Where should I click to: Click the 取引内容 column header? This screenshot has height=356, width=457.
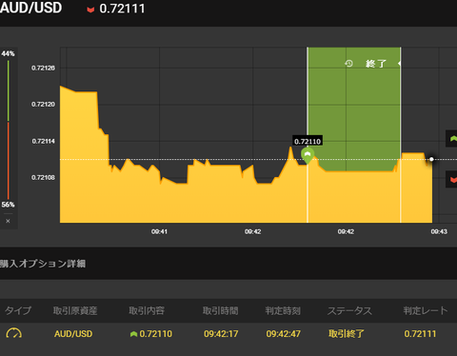pos(147,310)
